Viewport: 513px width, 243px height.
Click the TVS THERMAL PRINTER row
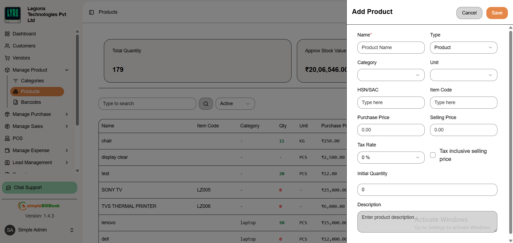223,206
